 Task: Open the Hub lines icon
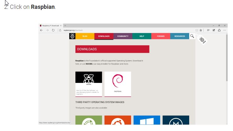tap(208, 30)
